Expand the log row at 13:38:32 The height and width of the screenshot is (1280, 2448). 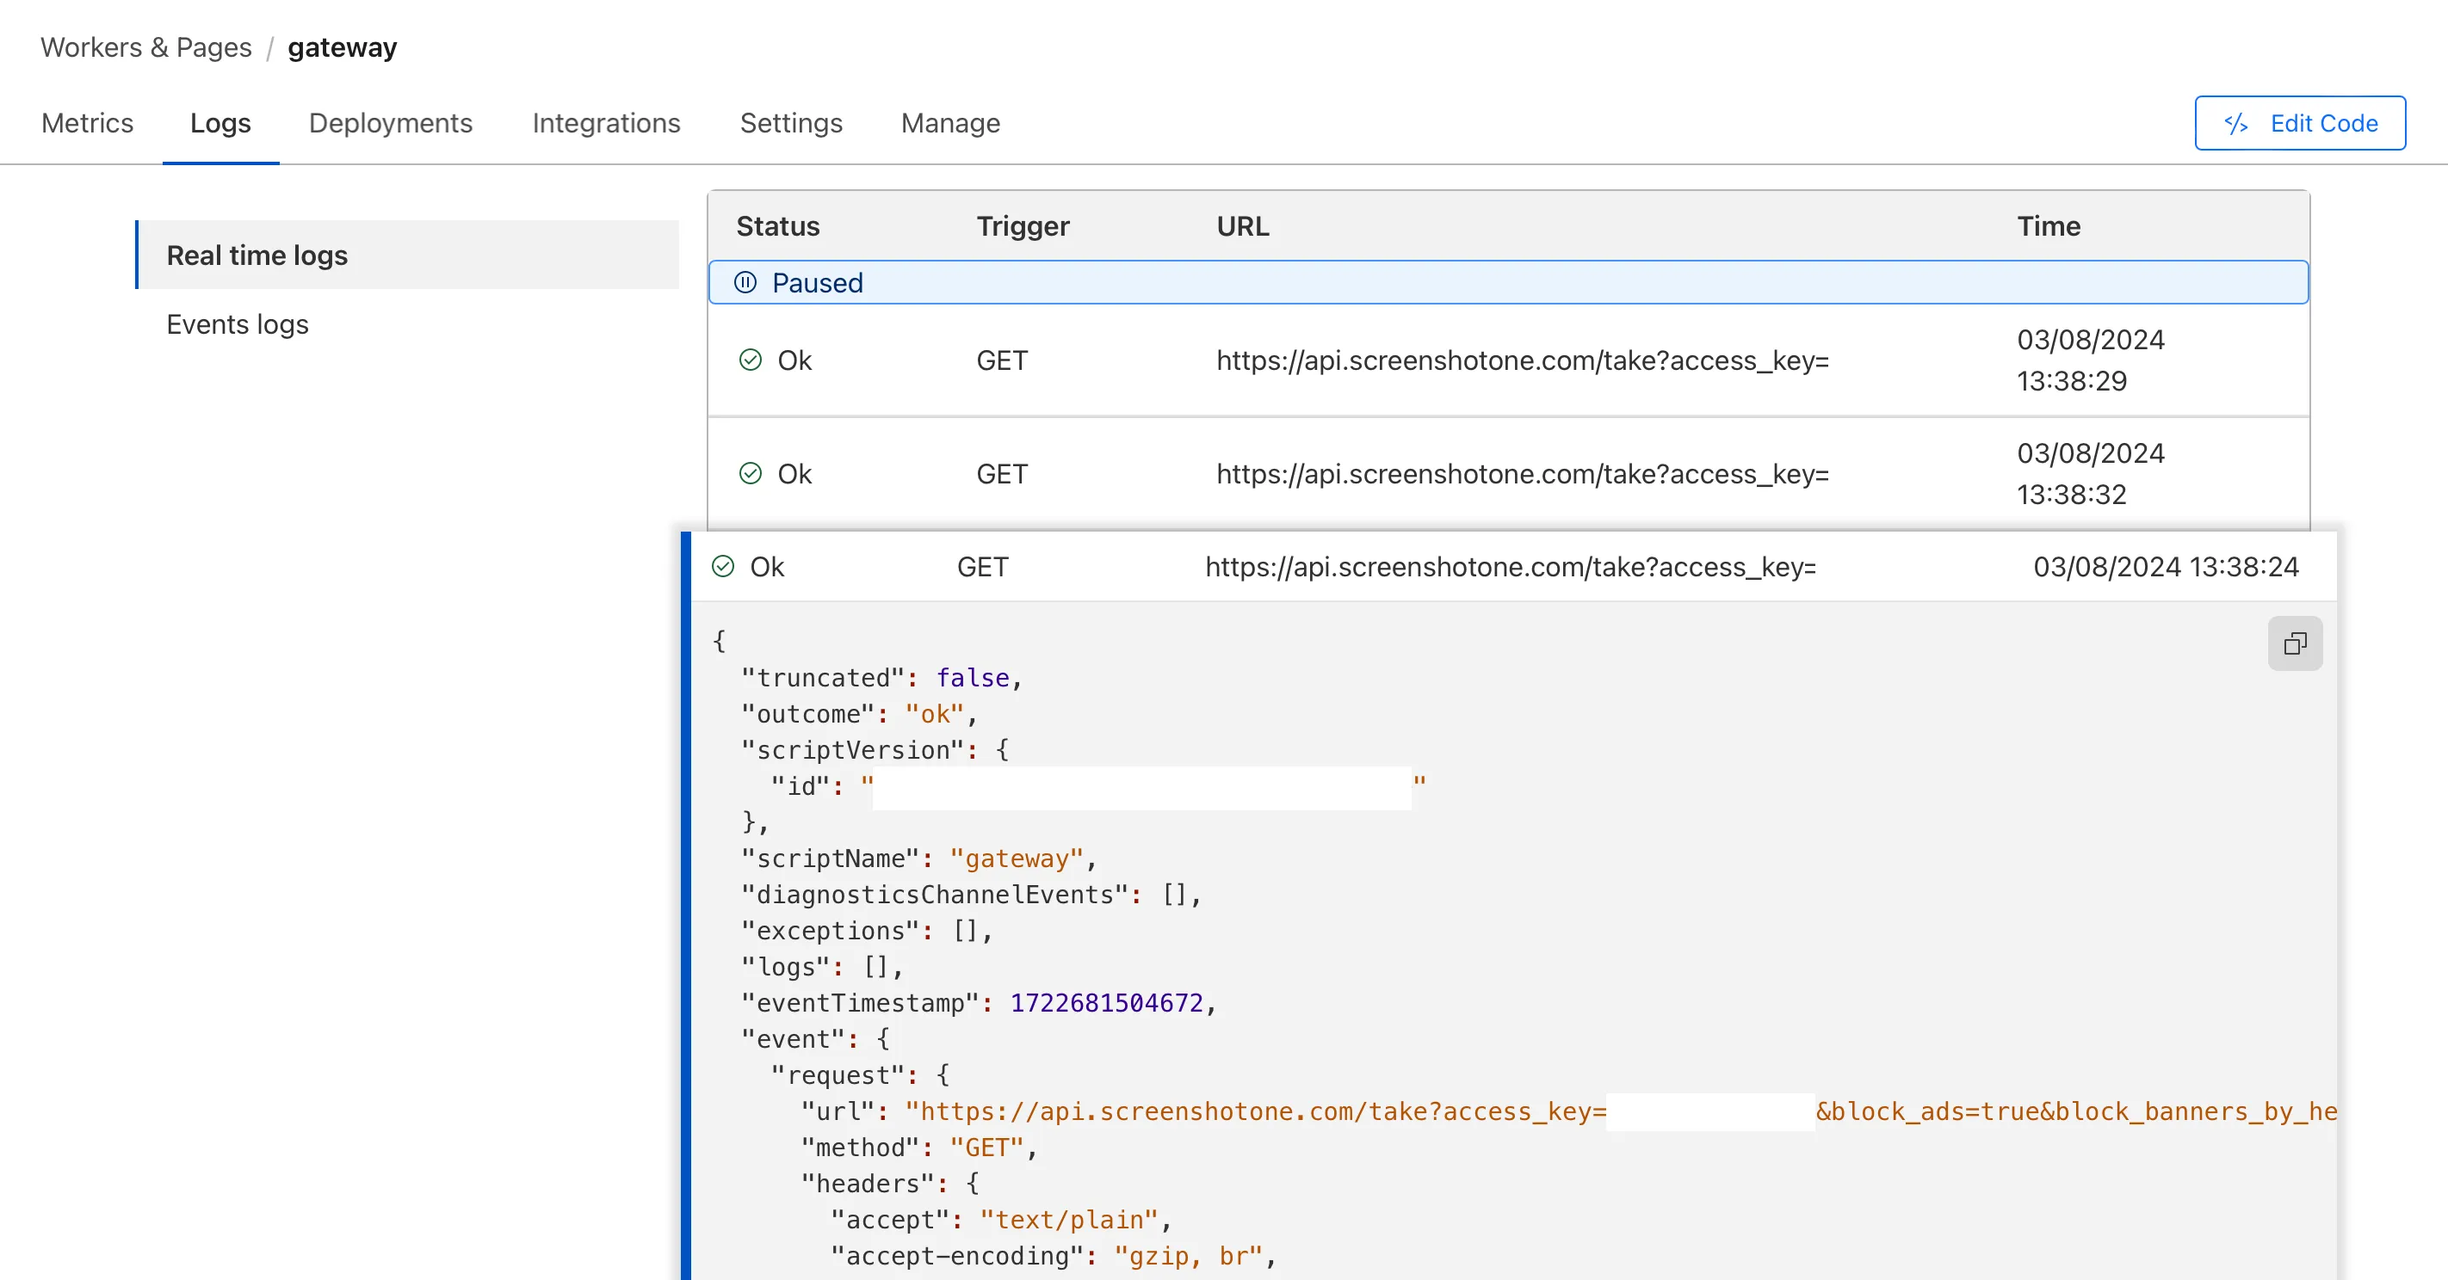click(x=1507, y=473)
